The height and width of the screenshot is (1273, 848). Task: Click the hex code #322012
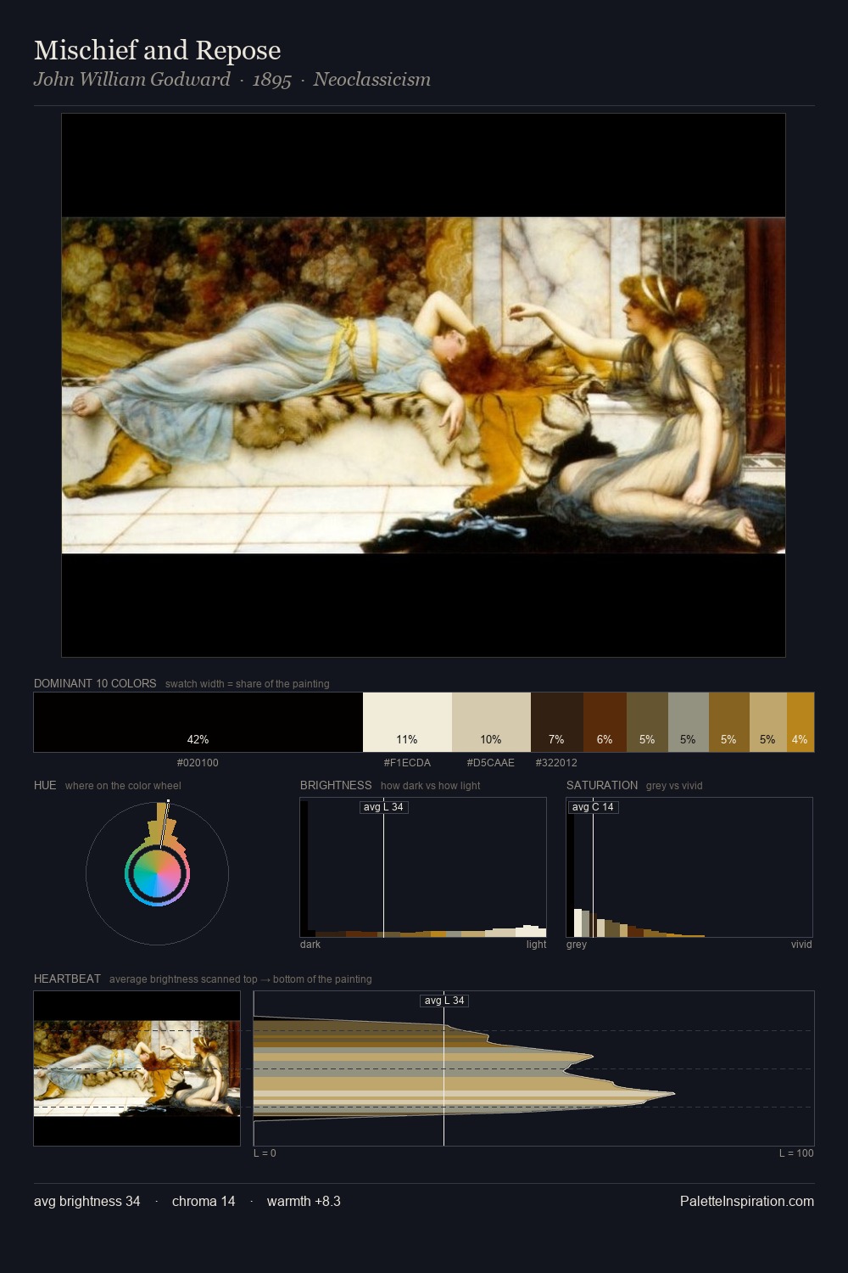(556, 763)
